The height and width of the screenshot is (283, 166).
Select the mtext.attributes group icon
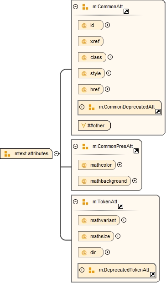[x=7, y=154]
